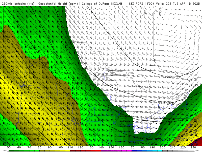Click the 150 tick label on the color scale

coord(111,147)
